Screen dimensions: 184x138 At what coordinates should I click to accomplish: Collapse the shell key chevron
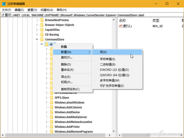coord(42,44)
